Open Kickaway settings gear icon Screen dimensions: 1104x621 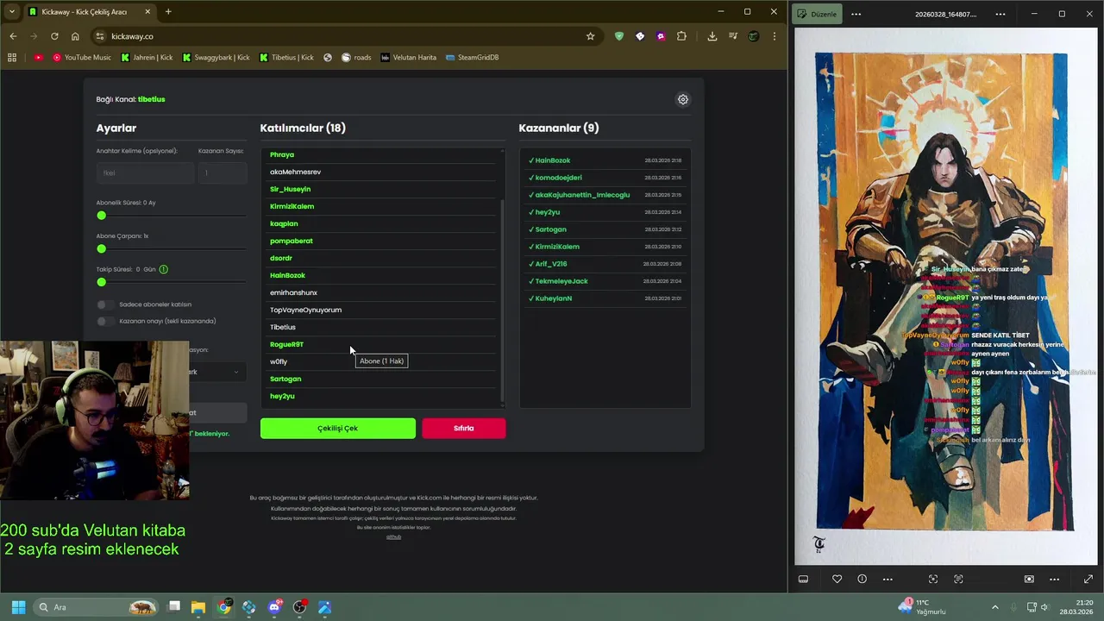[683, 99]
